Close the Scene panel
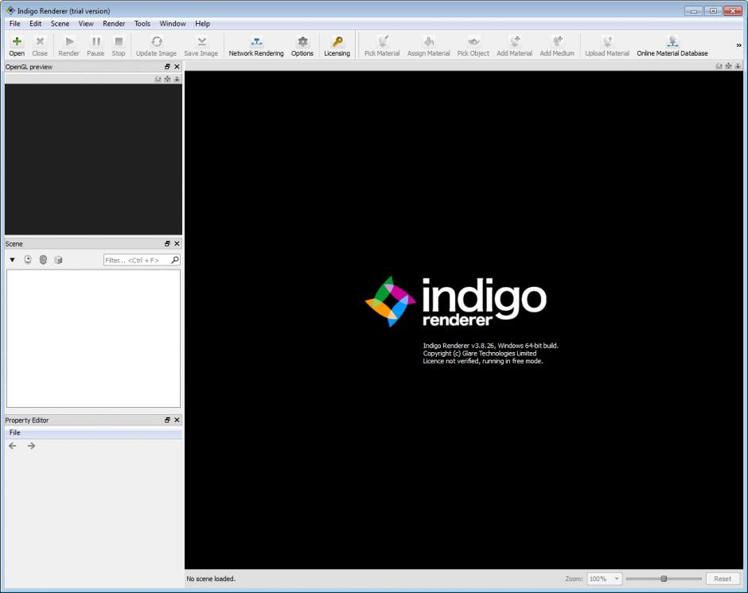748x593 pixels. 177,243
